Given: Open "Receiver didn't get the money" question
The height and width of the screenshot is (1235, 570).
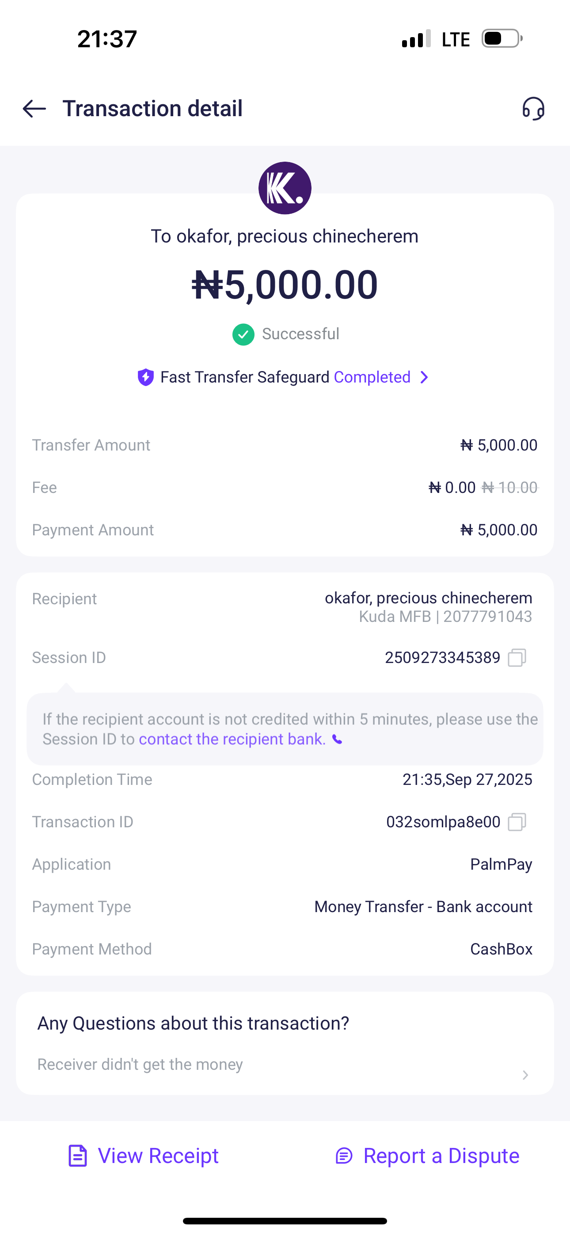Looking at the screenshot, I should [x=140, y=1065].
